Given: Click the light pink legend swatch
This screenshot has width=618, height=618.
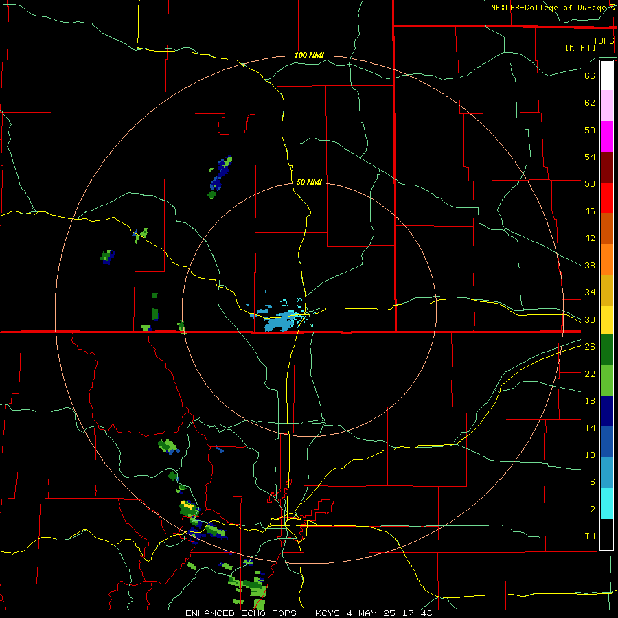Looking at the screenshot, I should [606, 105].
